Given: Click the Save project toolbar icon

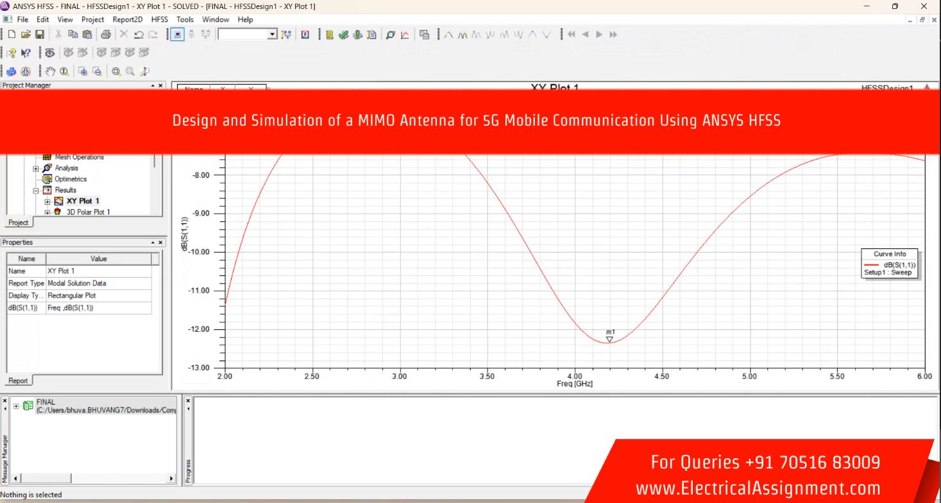Looking at the screenshot, I should [x=40, y=35].
